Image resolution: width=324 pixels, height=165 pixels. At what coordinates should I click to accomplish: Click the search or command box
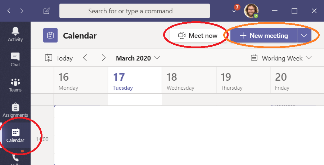[135, 11]
